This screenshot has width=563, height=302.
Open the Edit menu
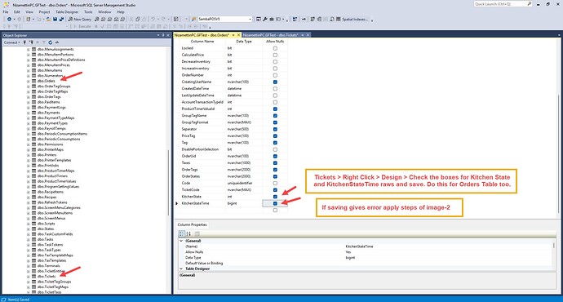click(x=17, y=12)
